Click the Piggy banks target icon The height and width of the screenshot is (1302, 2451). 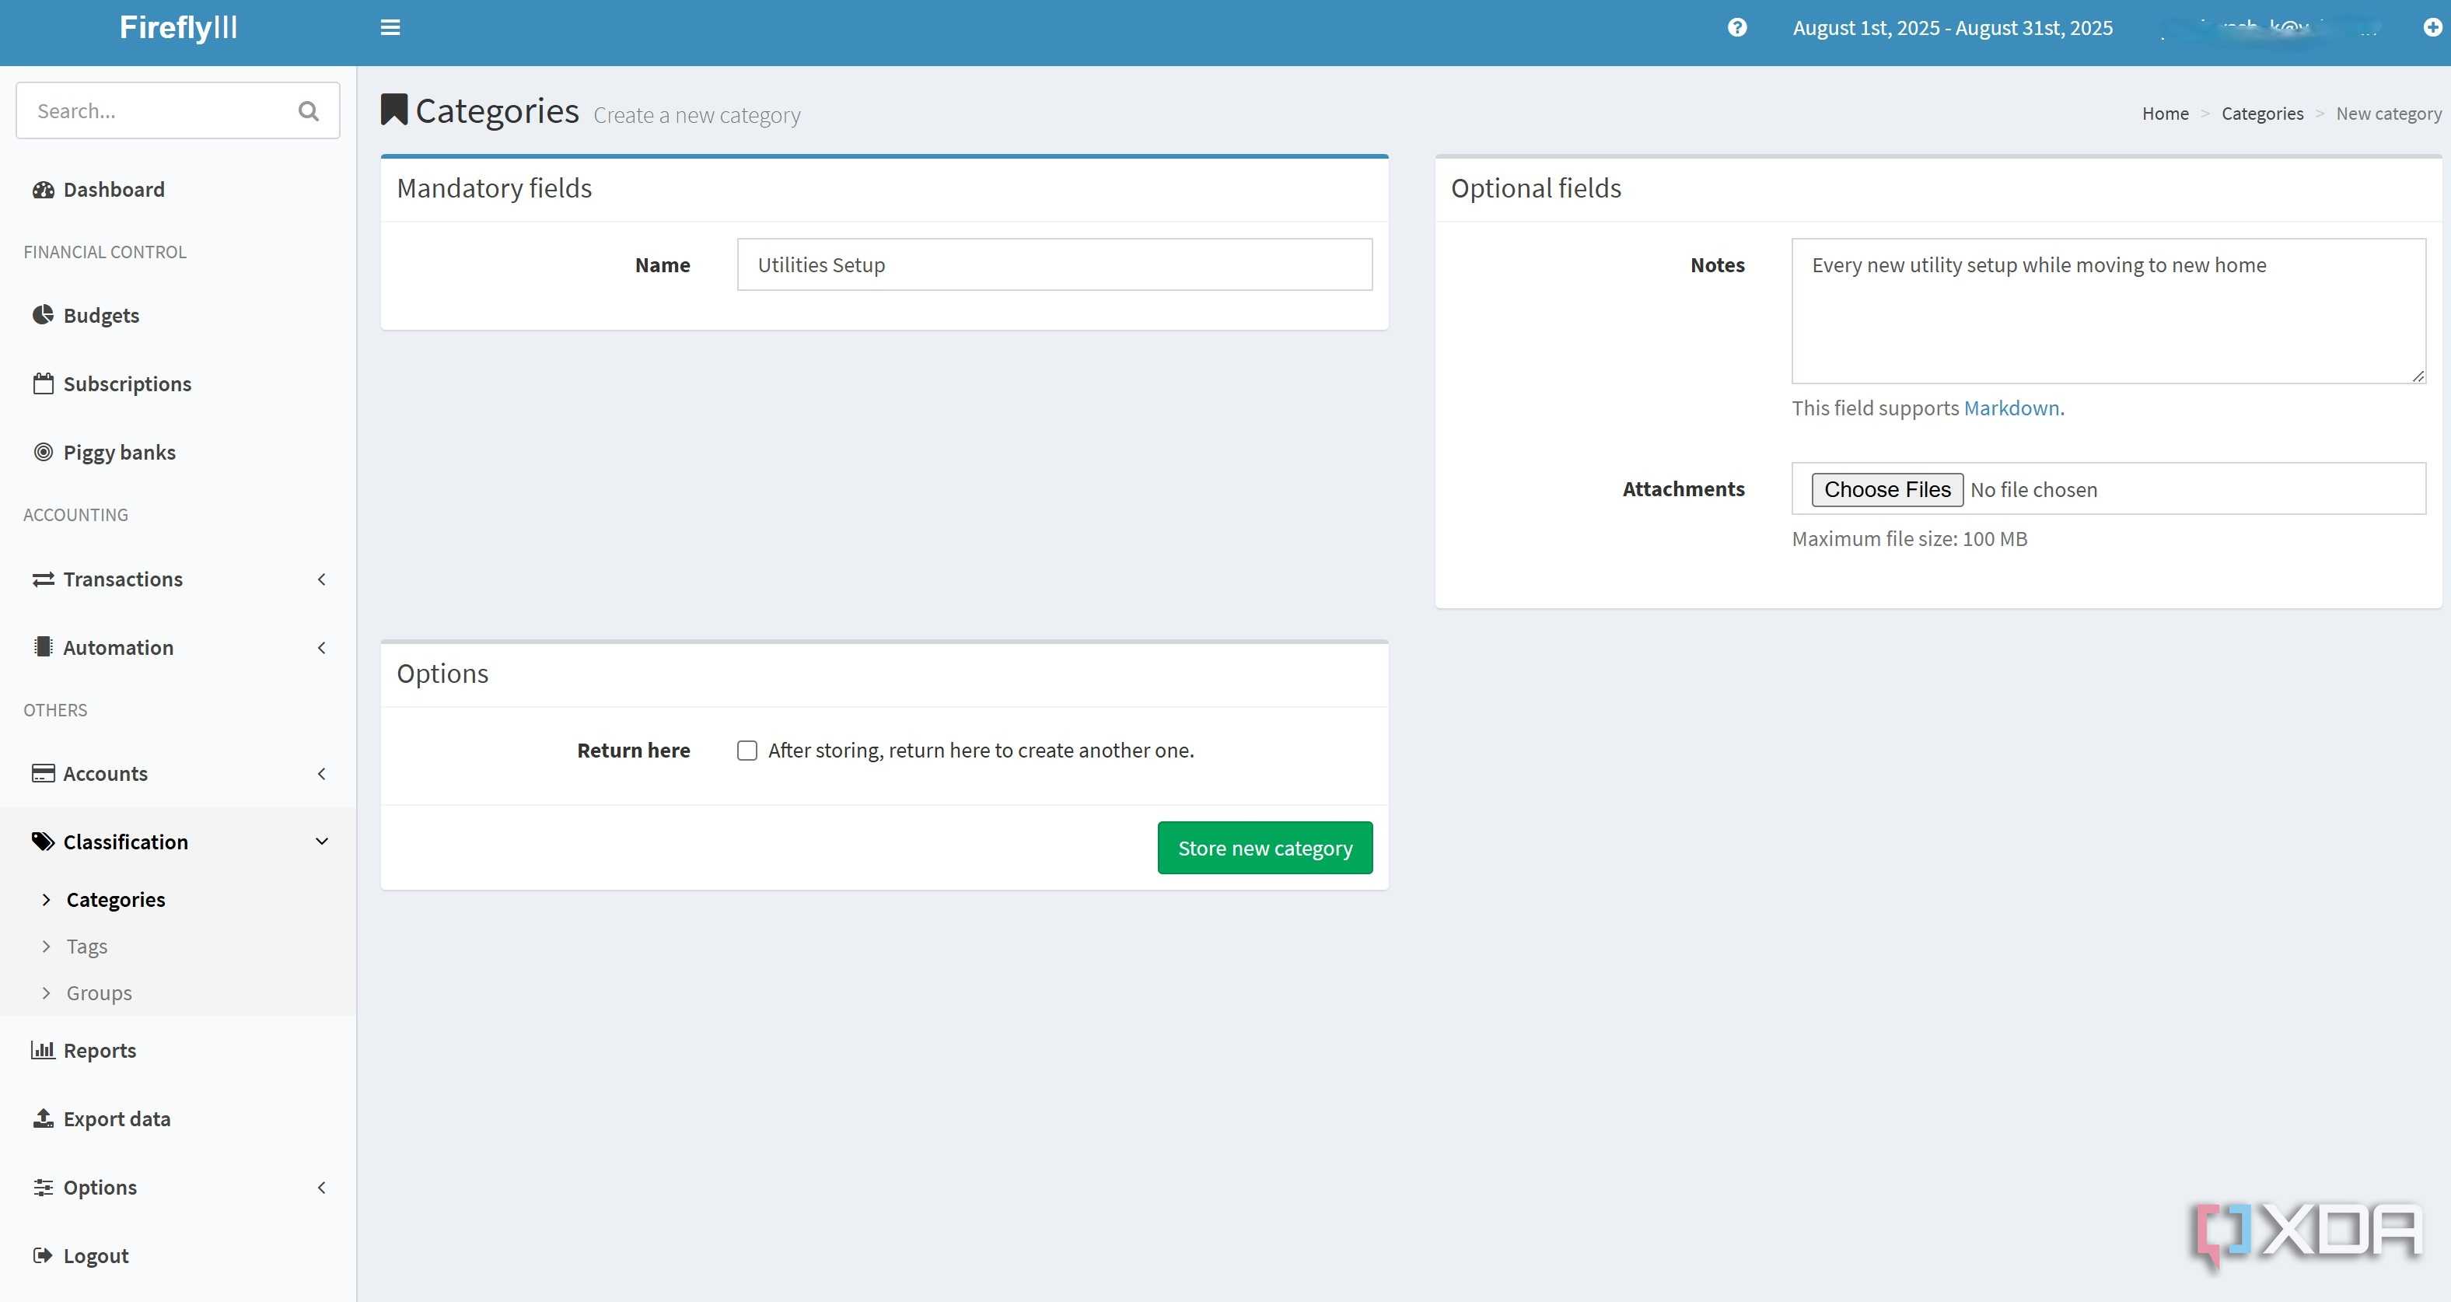(43, 452)
